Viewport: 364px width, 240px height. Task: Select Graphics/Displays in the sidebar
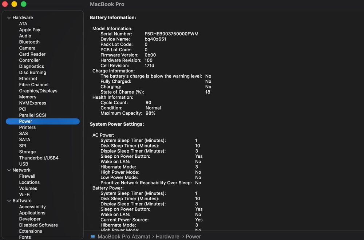click(38, 91)
